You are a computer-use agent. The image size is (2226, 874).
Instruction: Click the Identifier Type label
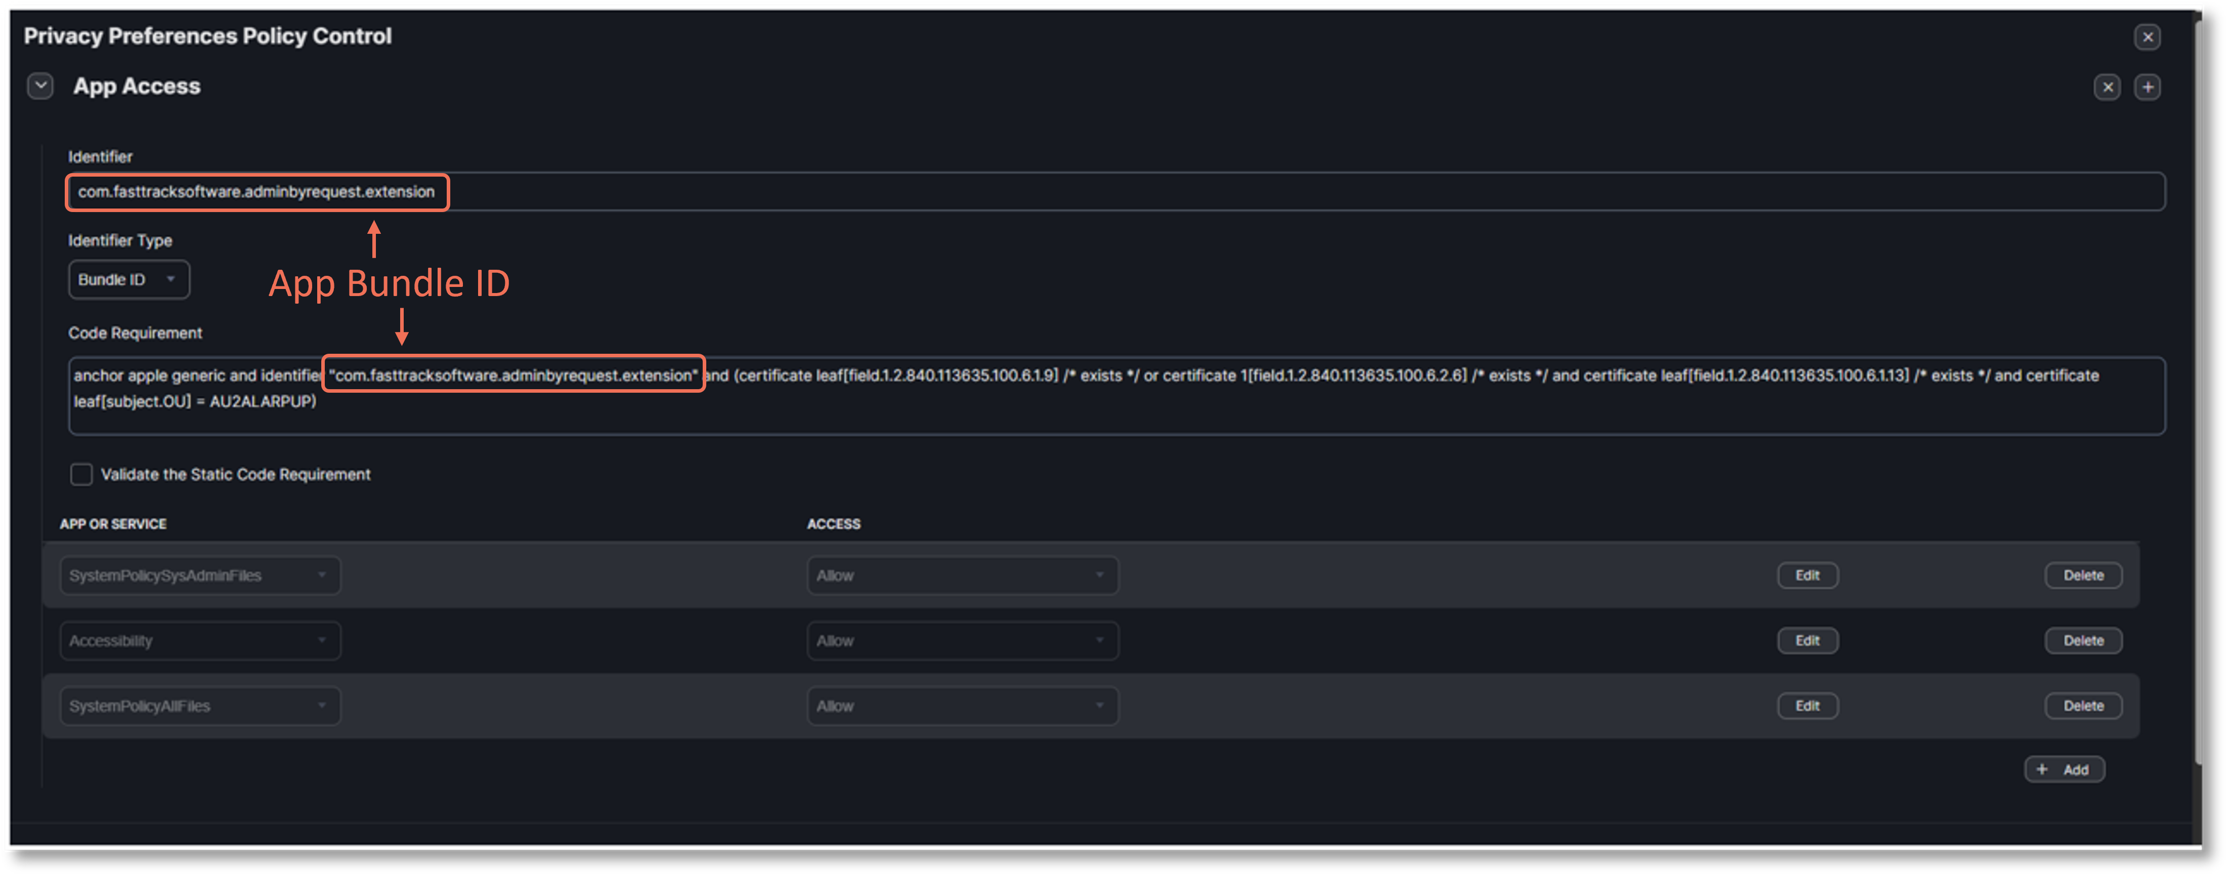tap(120, 240)
